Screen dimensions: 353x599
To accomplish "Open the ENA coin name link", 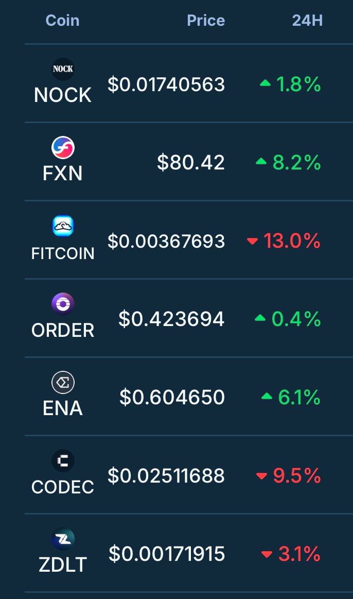I will (63, 408).
